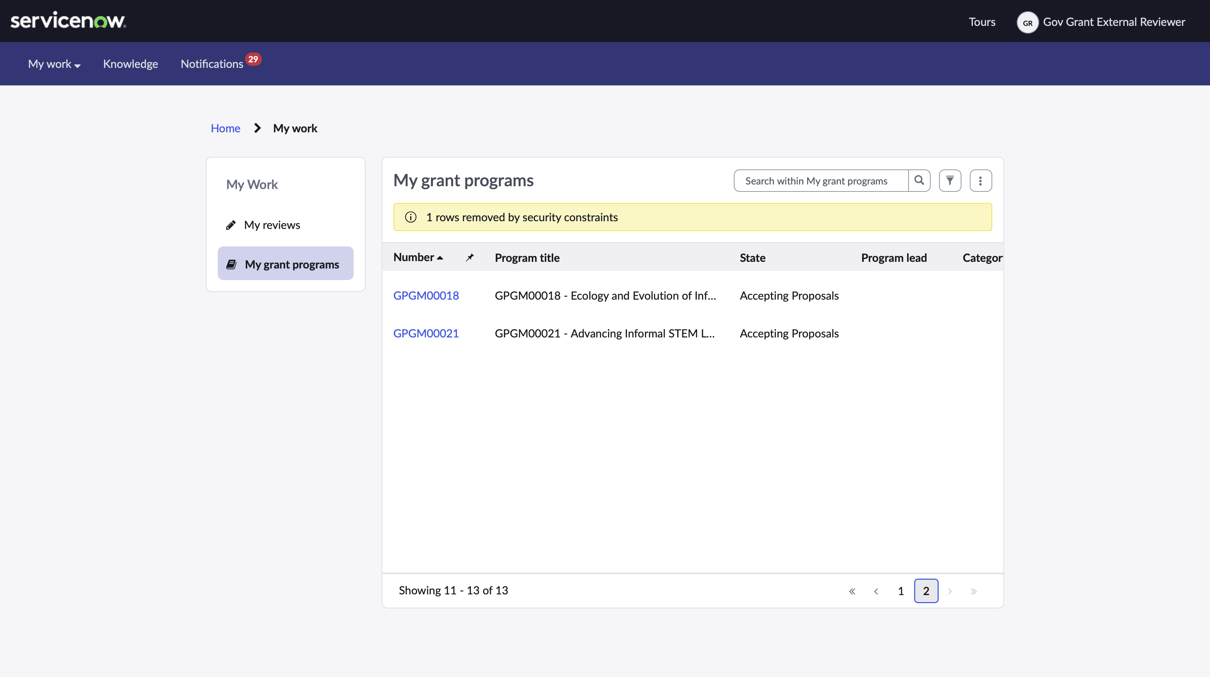Screen dimensions: 1210x677
Task: Open the three-dot more options menu
Action: tap(980, 181)
